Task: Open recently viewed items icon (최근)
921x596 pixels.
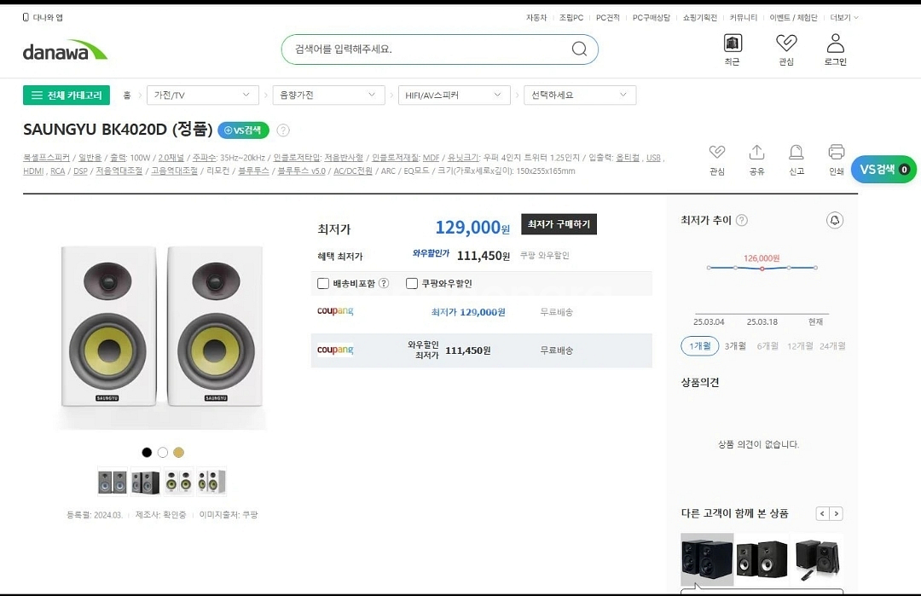Action: [x=732, y=43]
